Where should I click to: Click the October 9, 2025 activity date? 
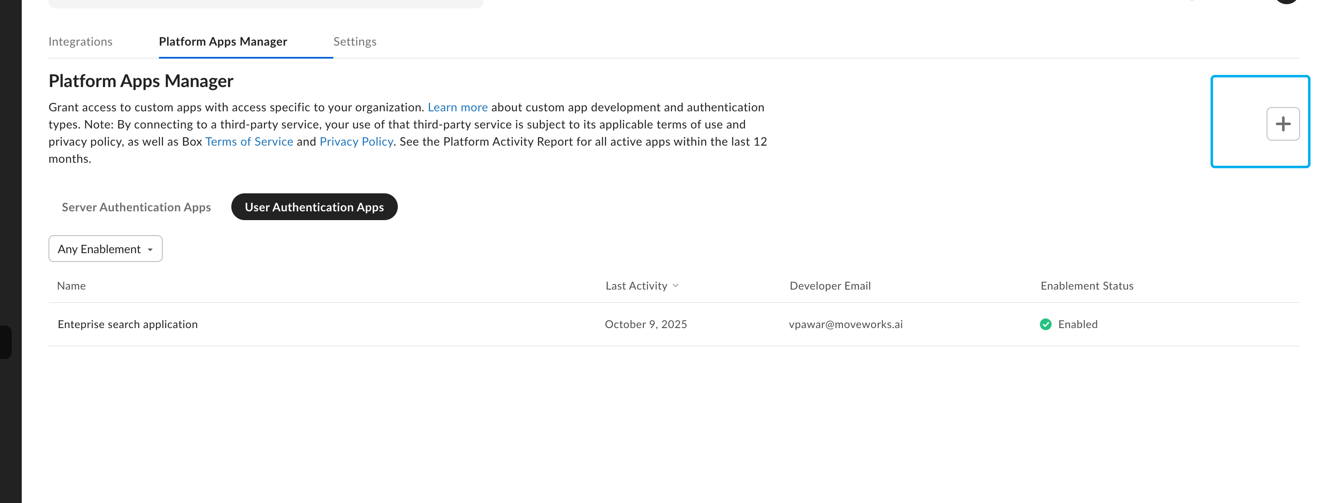(645, 324)
